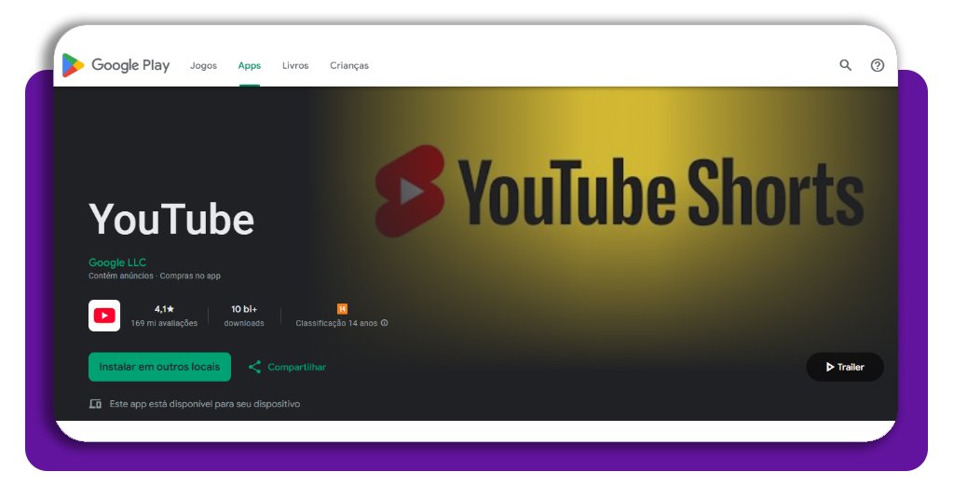Switch to the Jogos tab
Screen dimensions: 954x499
point(203,66)
